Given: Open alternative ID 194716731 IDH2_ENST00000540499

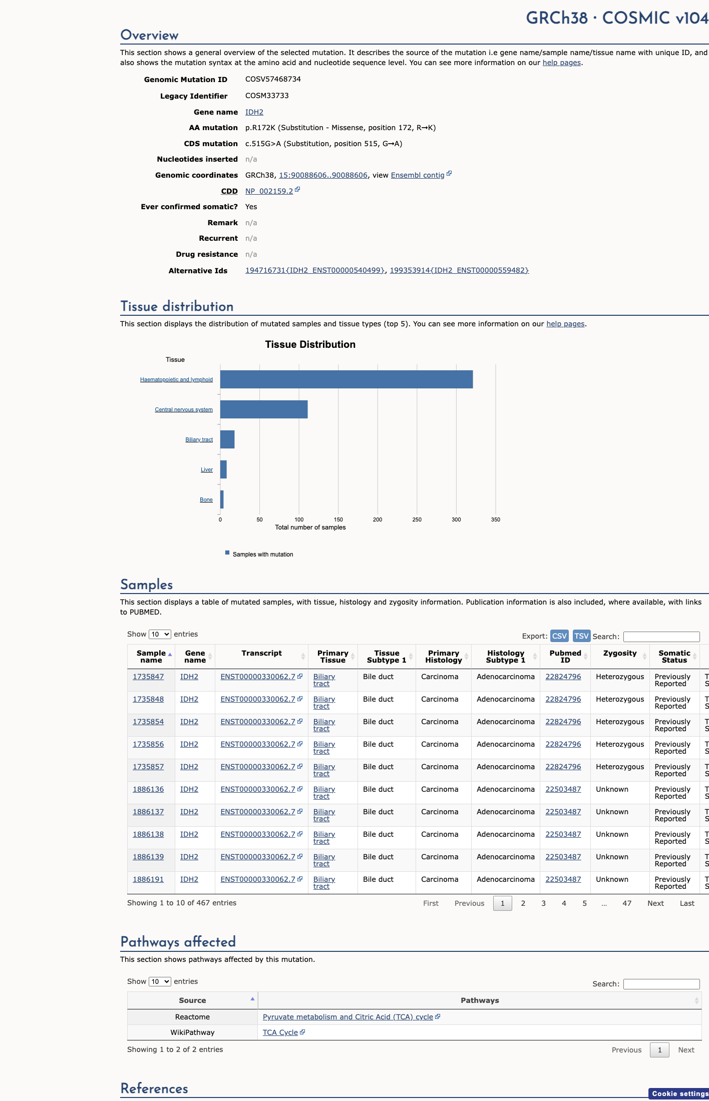Looking at the screenshot, I should tap(315, 270).
